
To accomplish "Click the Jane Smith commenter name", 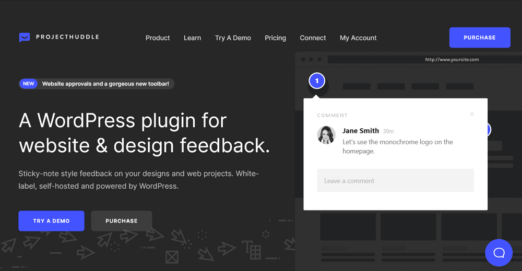I will (361, 131).
